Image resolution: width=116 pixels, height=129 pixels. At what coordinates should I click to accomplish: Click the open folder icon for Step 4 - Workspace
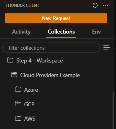coord(10,60)
